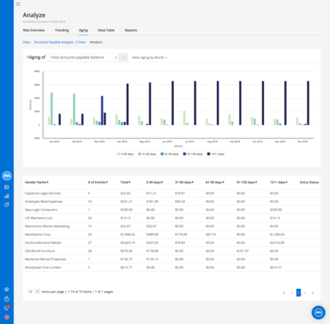Switch to the Trending tab

click(62, 30)
